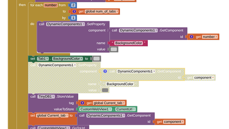Click light gray color swatch in SetProperty value
Image resolution: width=229 pixels, height=129 pixels.
click(x=114, y=49)
